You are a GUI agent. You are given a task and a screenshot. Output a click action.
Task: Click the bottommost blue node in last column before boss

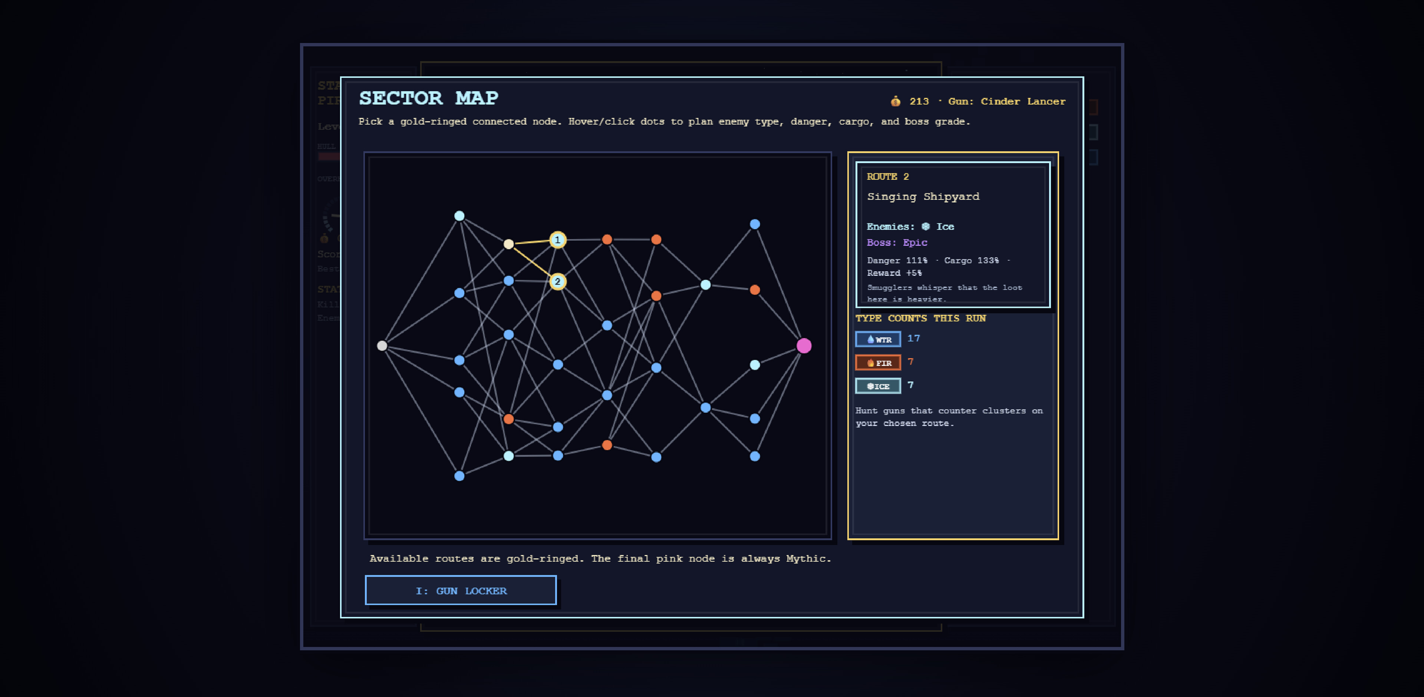pyautogui.click(x=755, y=456)
